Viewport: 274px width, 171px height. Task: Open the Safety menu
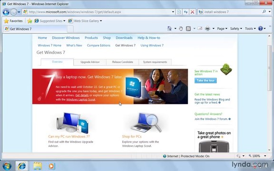click(236, 28)
